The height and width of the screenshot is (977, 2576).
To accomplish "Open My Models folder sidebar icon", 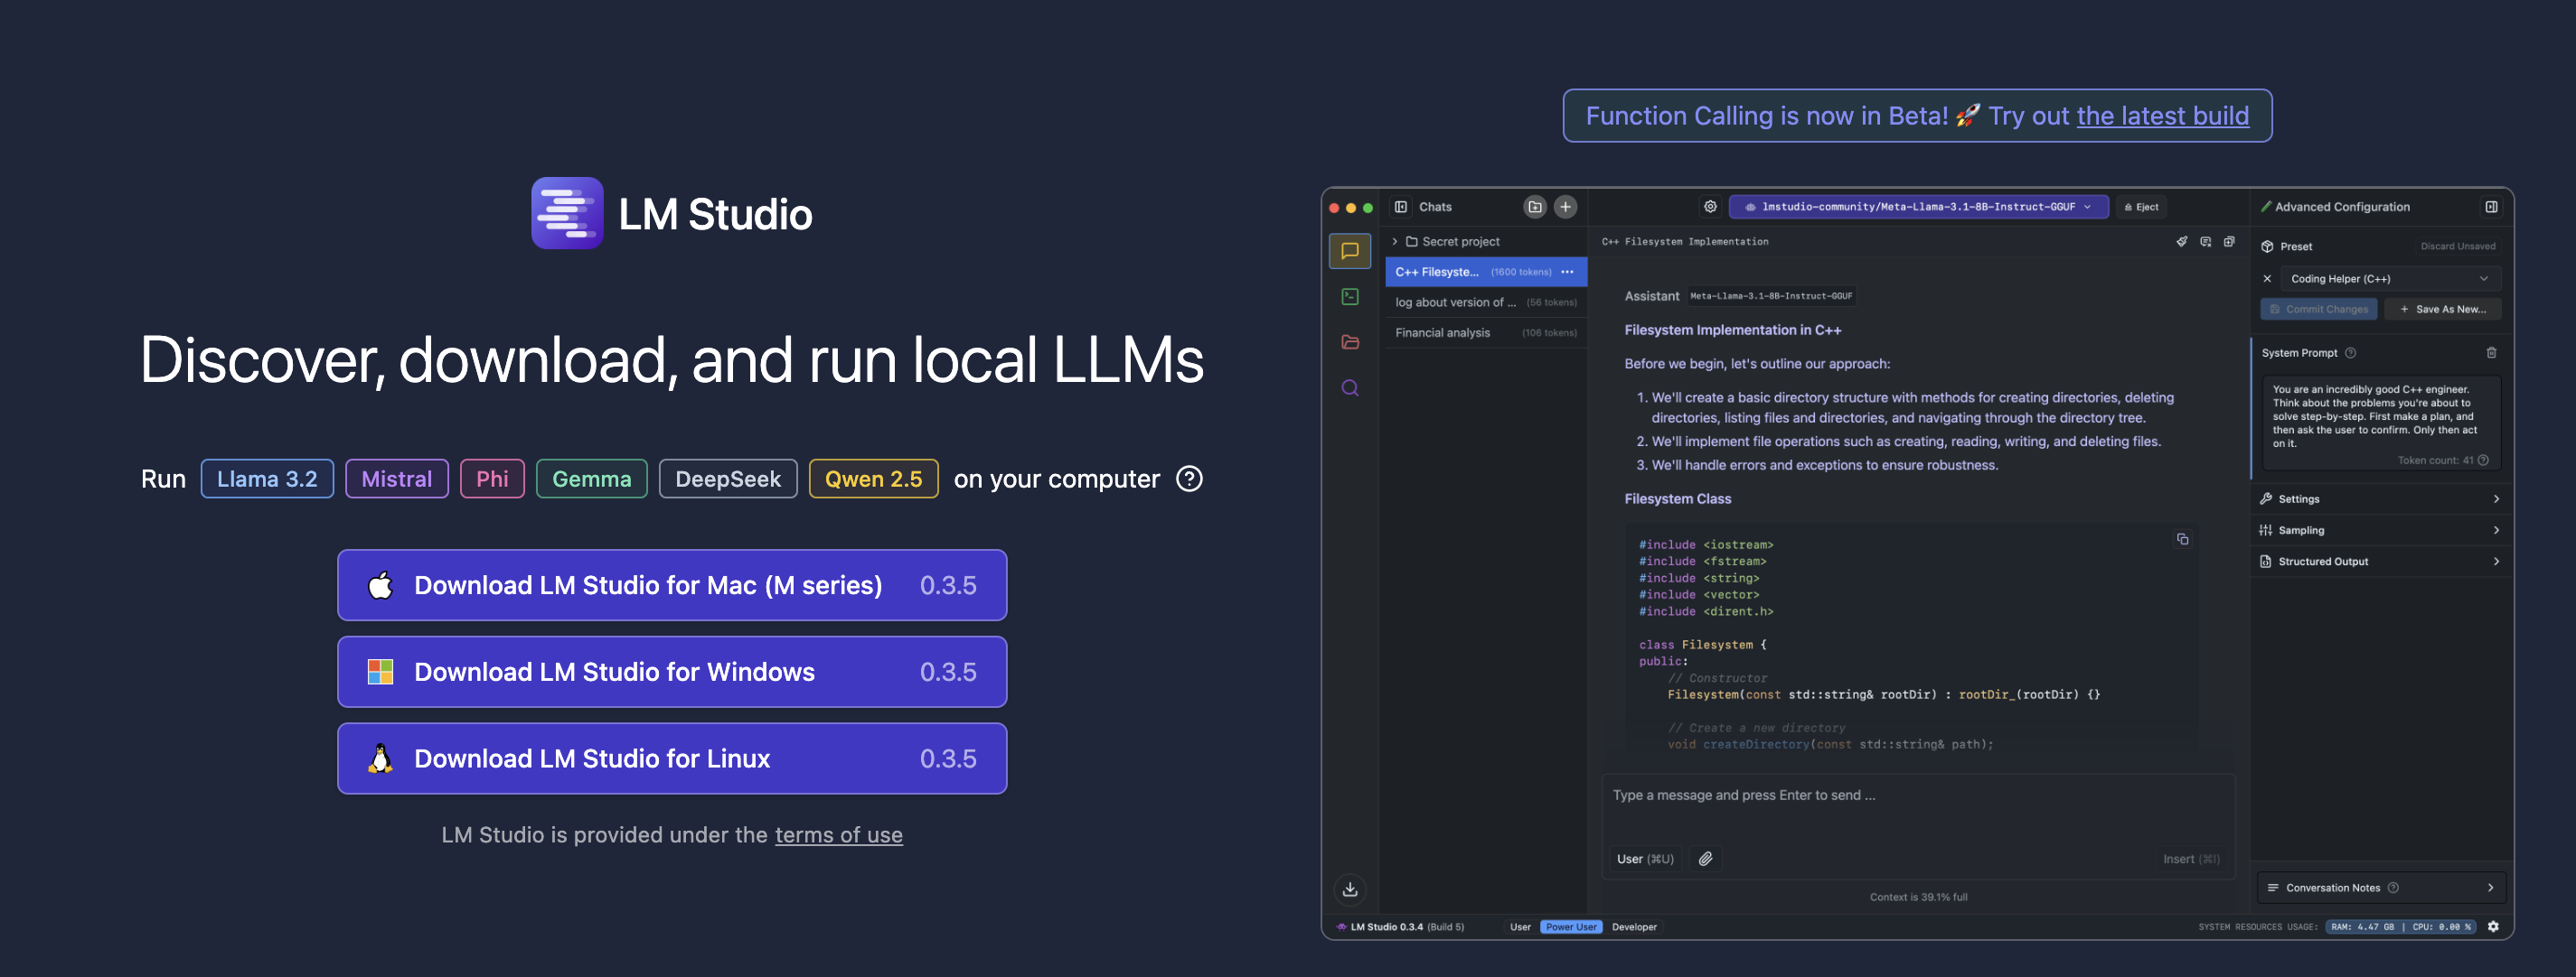I will pyautogui.click(x=1349, y=341).
